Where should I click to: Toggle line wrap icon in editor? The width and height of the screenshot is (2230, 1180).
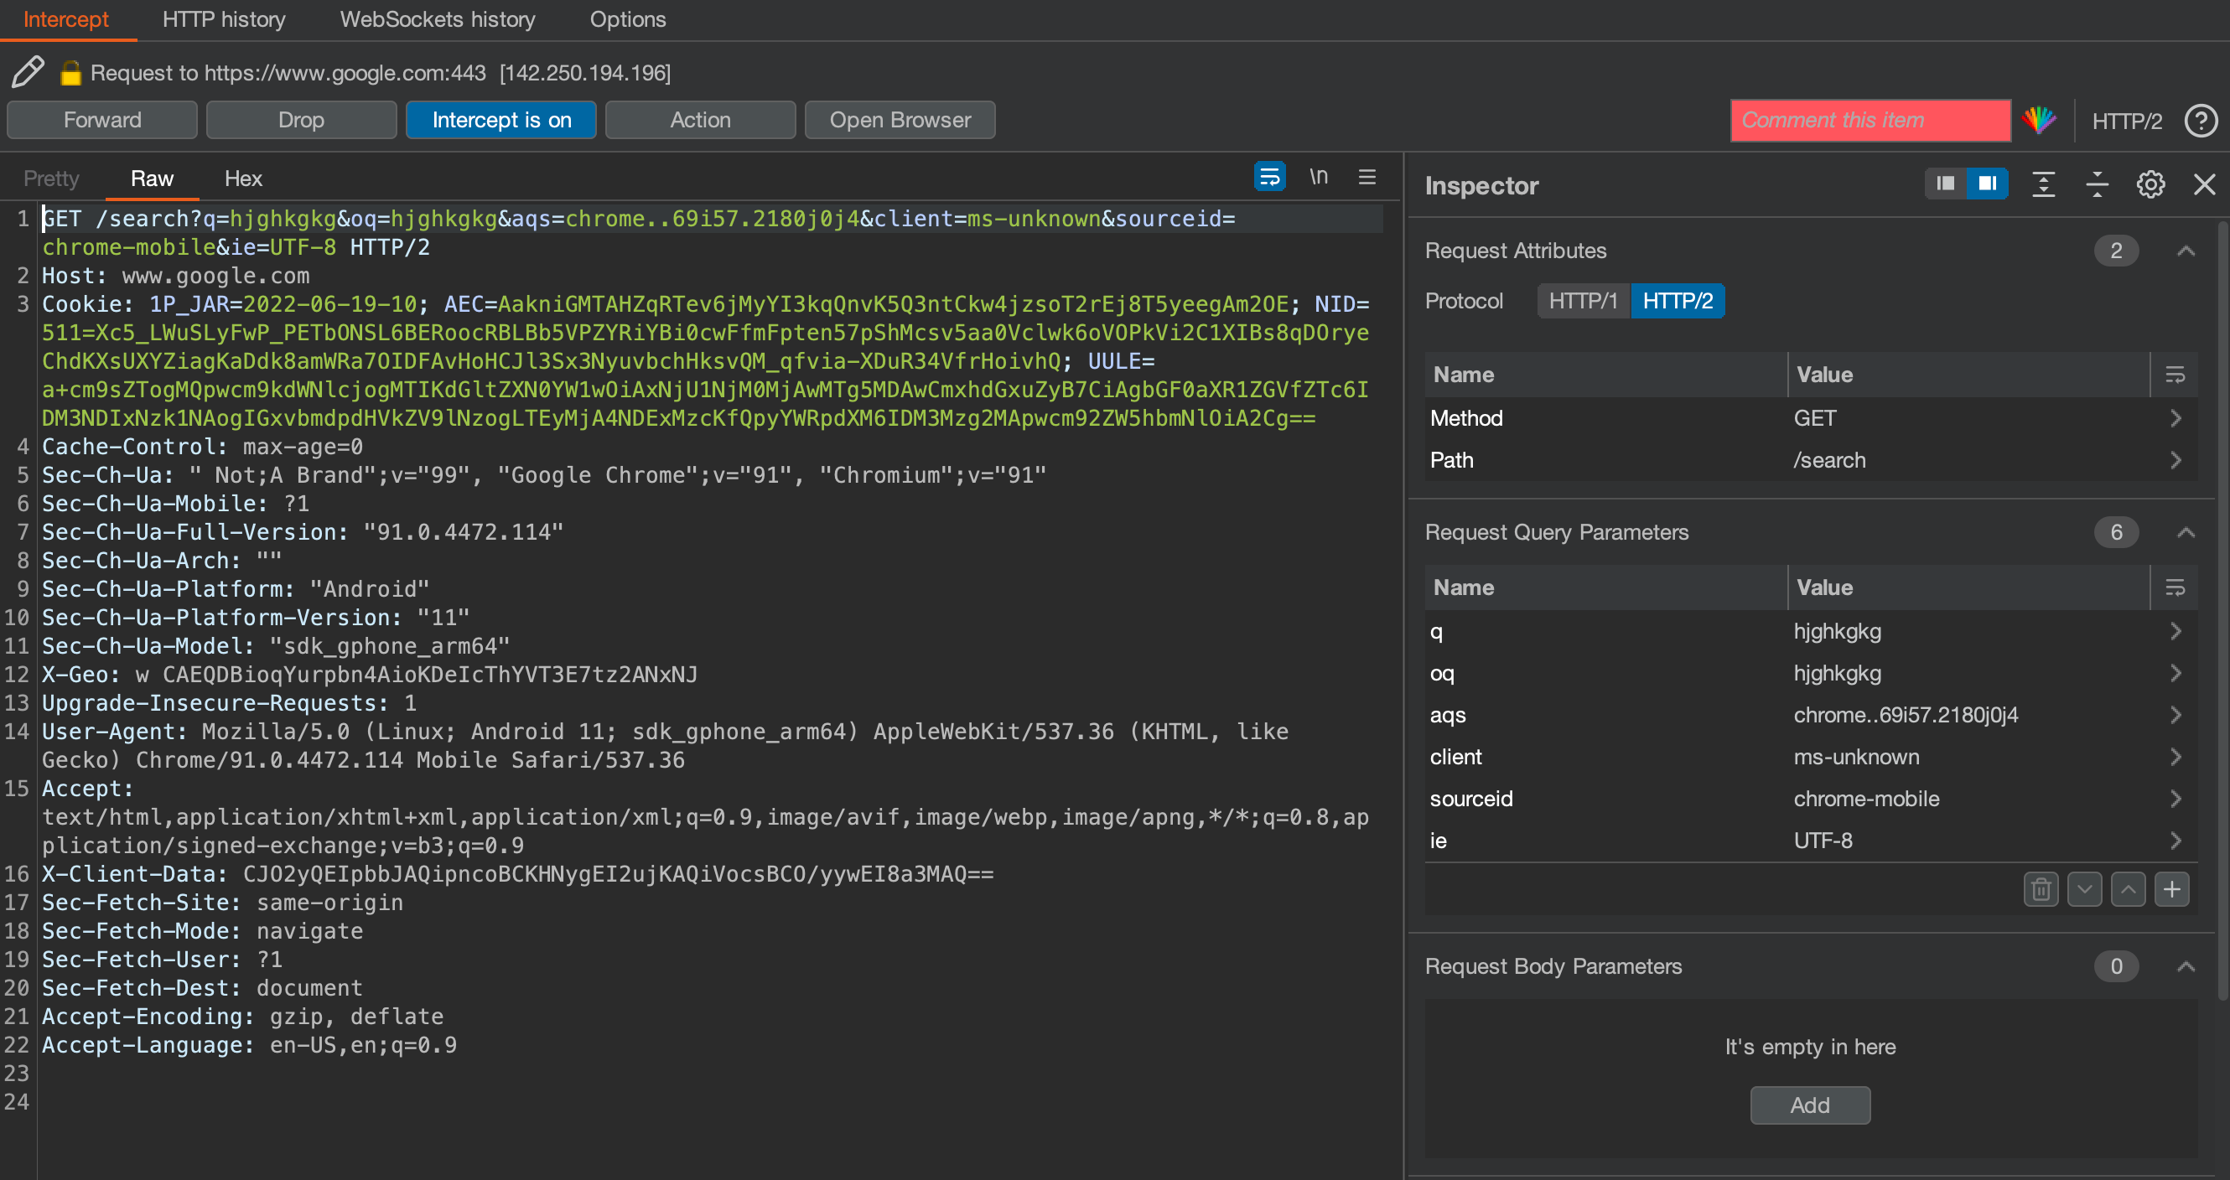pyautogui.click(x=1269, y=178)
